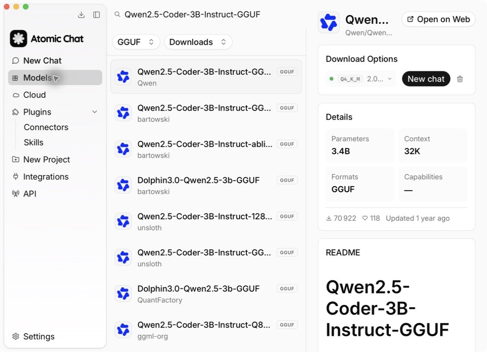Delete the downloaded model with trash icon
This screenshot has height=352, width=487.
[460, 79]
